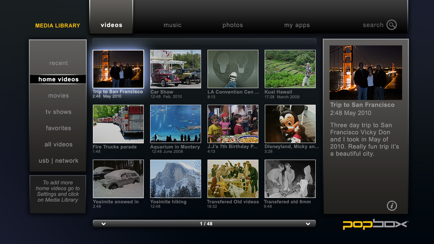434x244 pixels.
Task: Open the search label in top bar
Action: [x=373, y=25]
